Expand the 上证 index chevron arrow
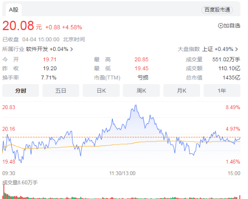This screenshot has width=248, height=199. click(x=237, y=49)
